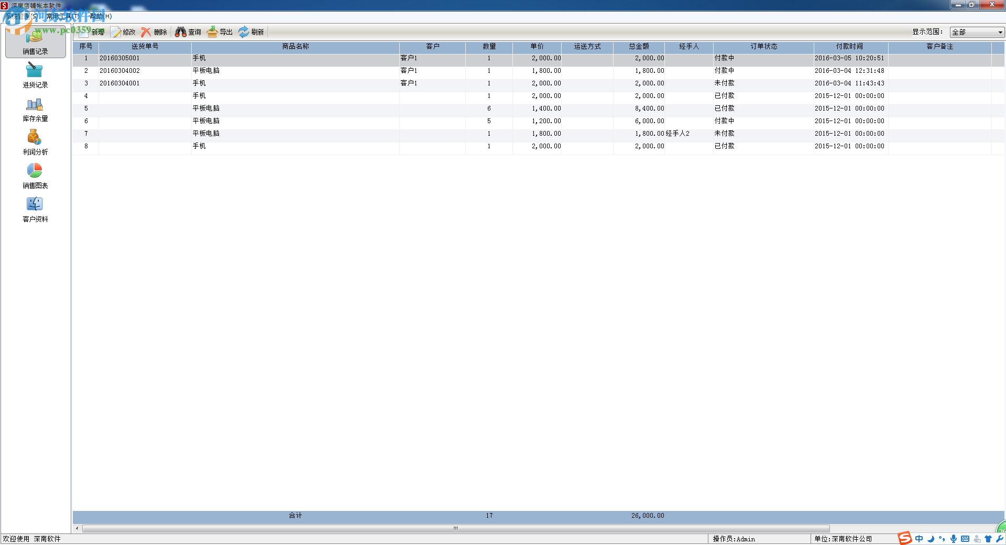Click the 查询 (Search) binoculars icon

point(180,32)
